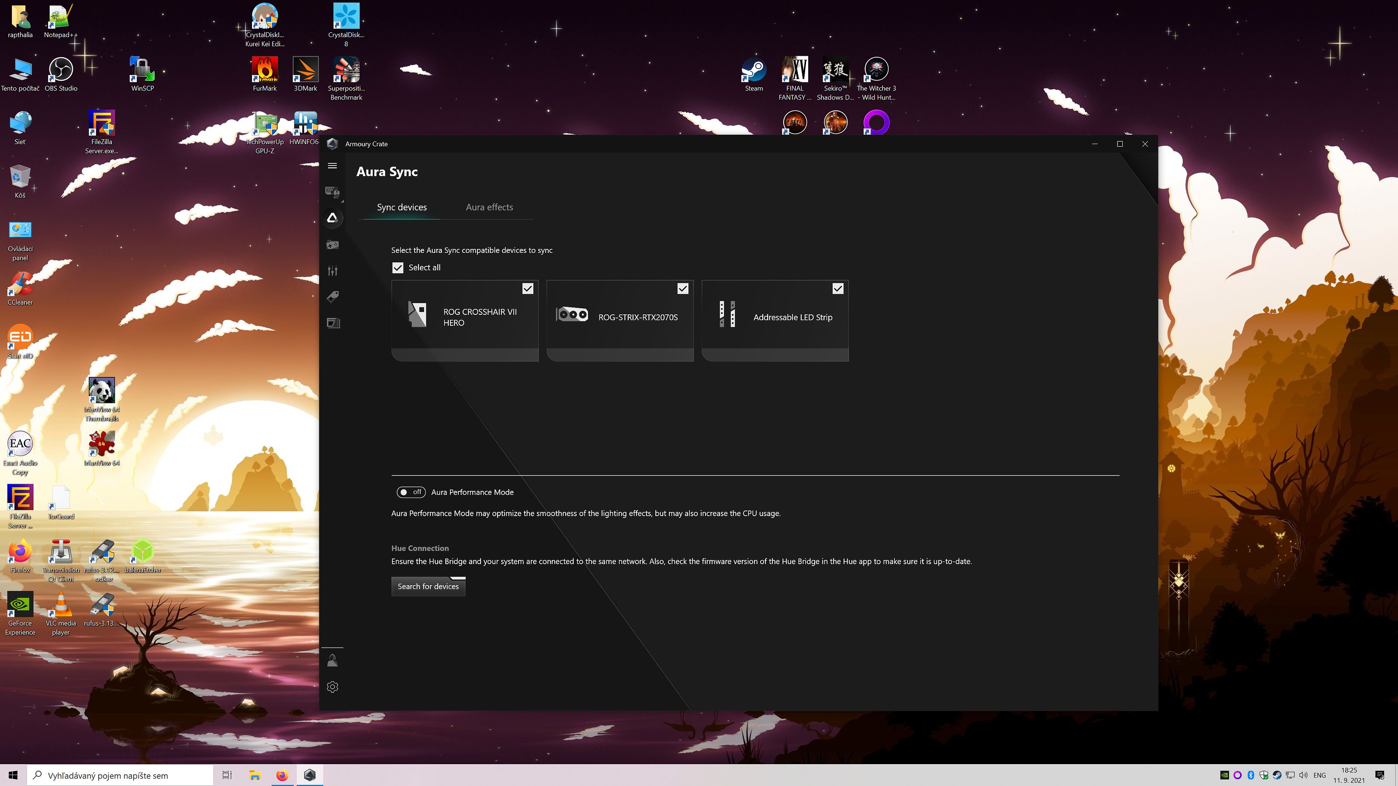This screenshot has height=786, width=1398.
Task: Open Scenario Profiles sliders icon in sidebar
Action: pyautogui.click(x=332, y=271)
